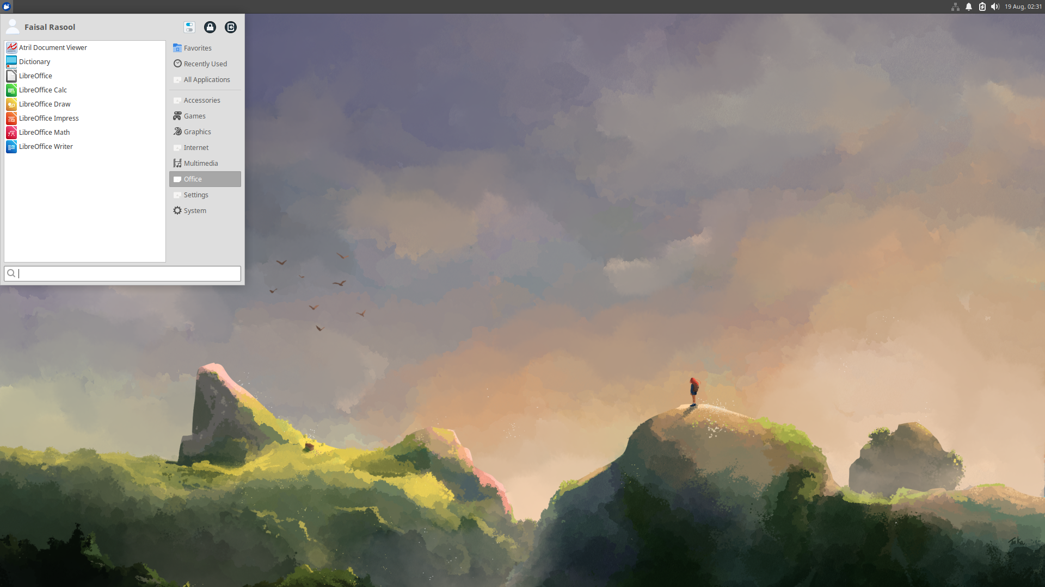Expand the Recently Used section
Image resolution: width=1045 pixels, height=587 pixels.
pyautogui.click(x=205, y=63)
